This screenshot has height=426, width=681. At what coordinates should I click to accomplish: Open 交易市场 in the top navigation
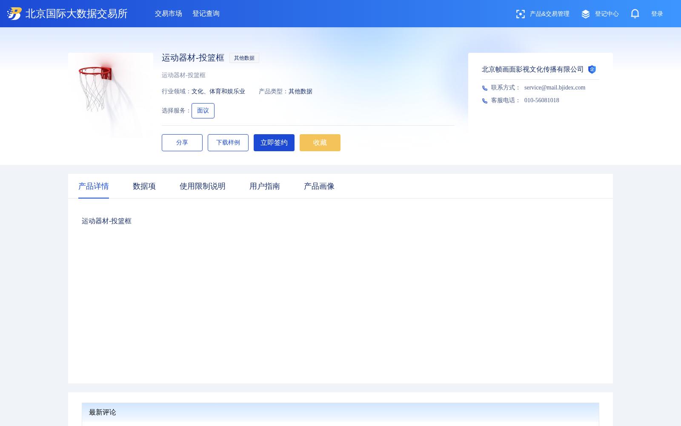(x=169, y=14)
